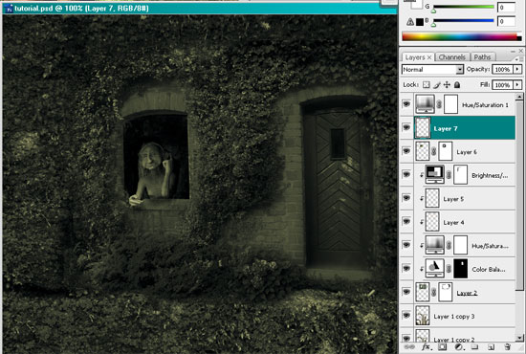Click mask link on Hue/Saturation 1
This screenshot has height=354, width=526.
439,104
